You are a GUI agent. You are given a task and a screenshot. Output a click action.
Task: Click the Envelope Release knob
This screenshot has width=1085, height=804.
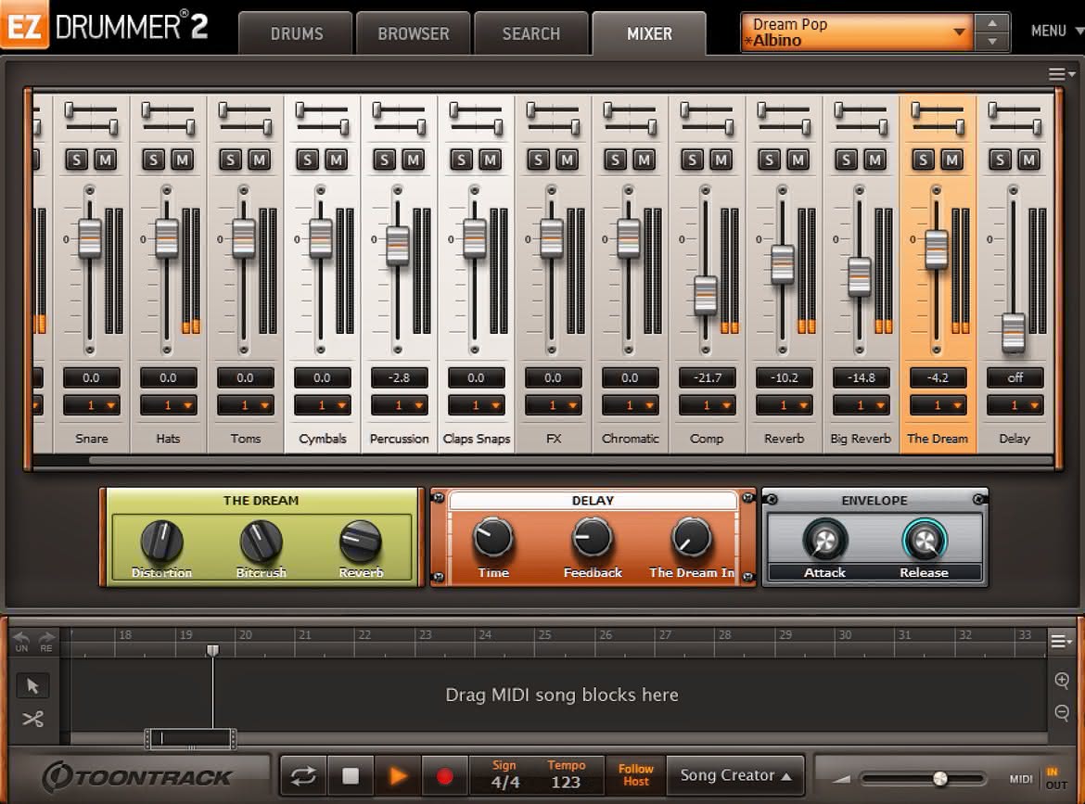[x=925, y=541]
